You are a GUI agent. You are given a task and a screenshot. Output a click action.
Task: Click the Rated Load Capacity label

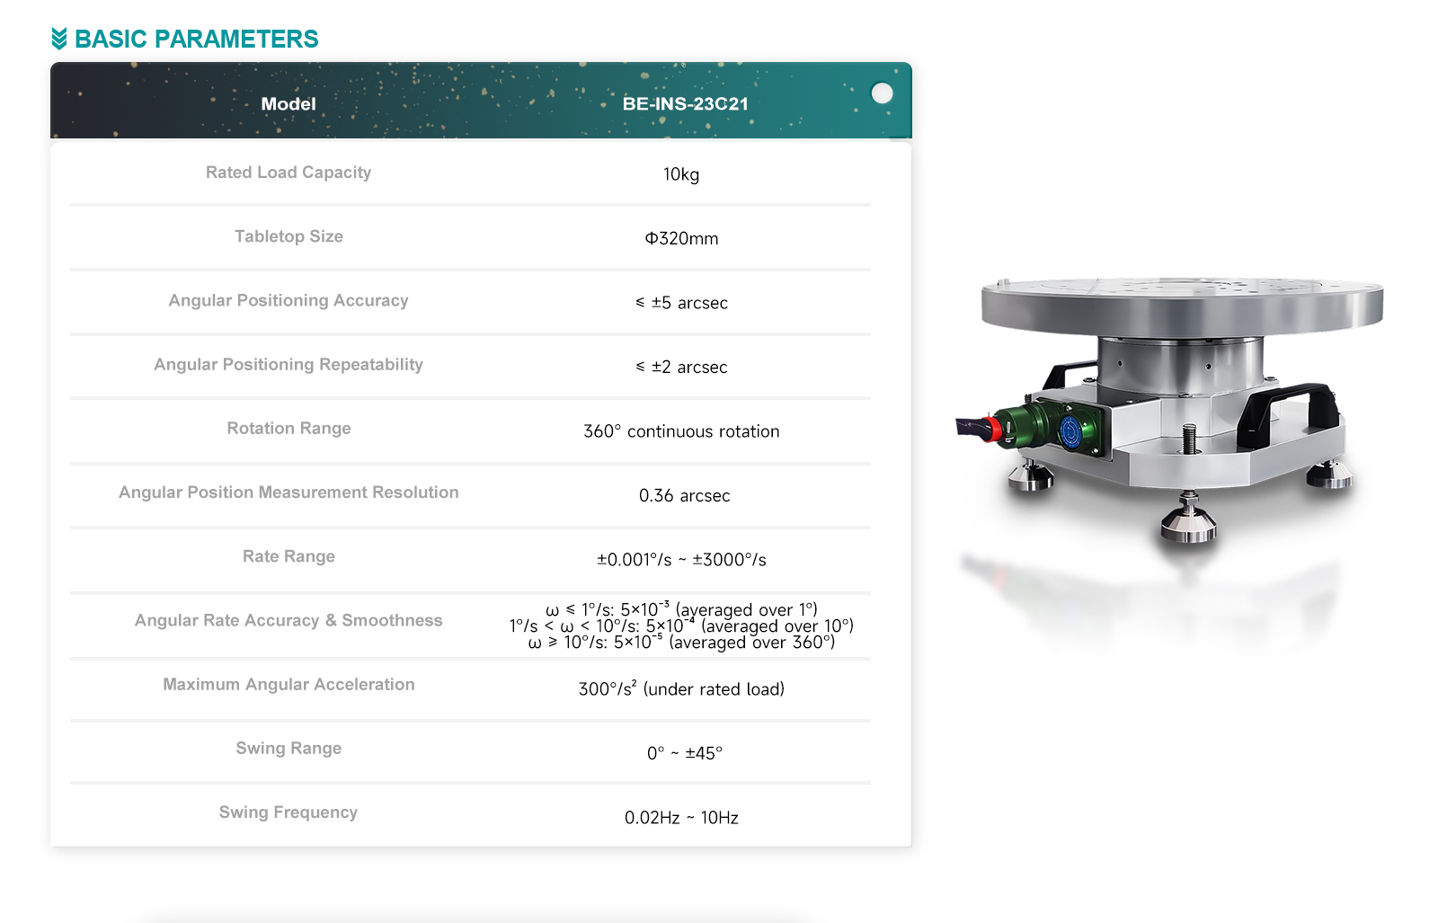288,173
